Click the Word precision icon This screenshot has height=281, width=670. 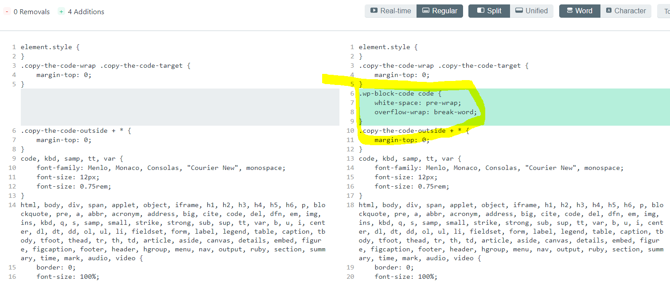569,11
